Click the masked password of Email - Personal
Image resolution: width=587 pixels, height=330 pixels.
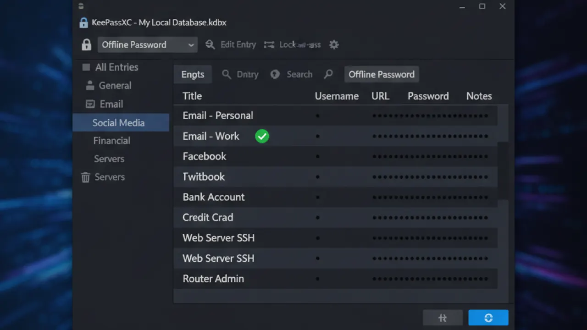[430, 116]
